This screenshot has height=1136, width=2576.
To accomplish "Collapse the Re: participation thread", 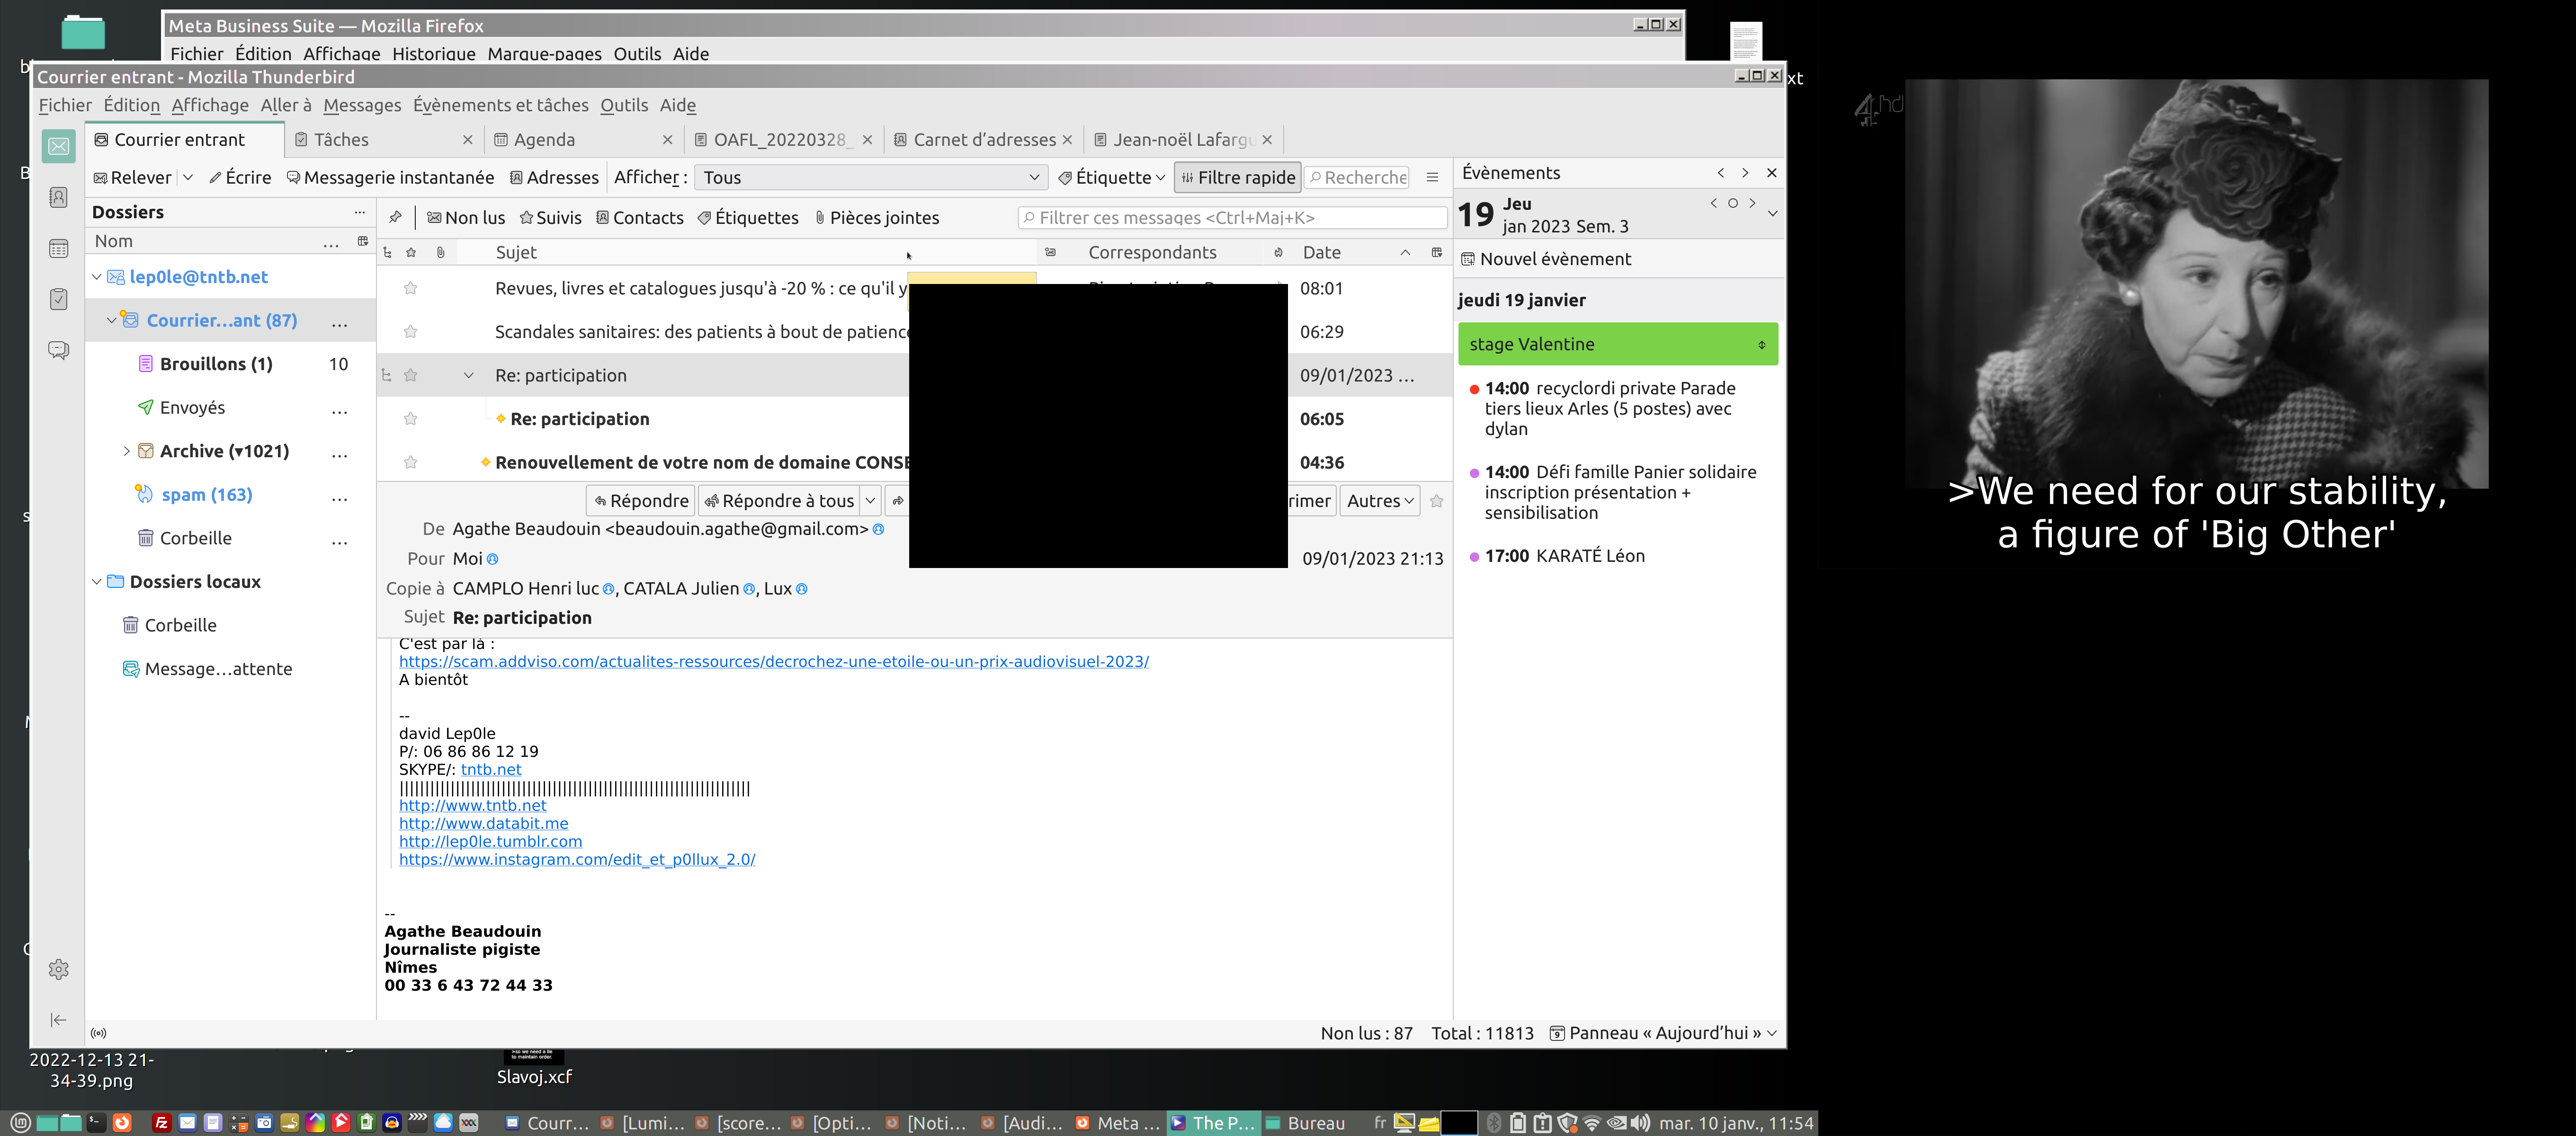I will (x=468, y=375).
